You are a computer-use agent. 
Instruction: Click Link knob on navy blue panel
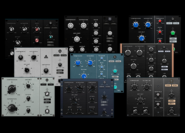(x=104, y=113)
